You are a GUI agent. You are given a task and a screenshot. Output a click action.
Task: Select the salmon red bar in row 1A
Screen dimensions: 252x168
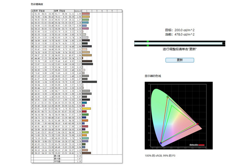[x=86, y=14]
